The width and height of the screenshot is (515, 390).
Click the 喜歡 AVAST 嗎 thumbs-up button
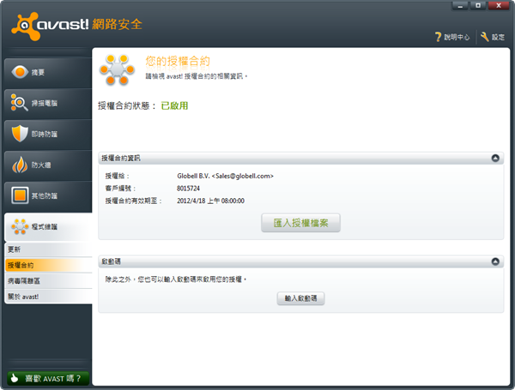click(48, 378)
